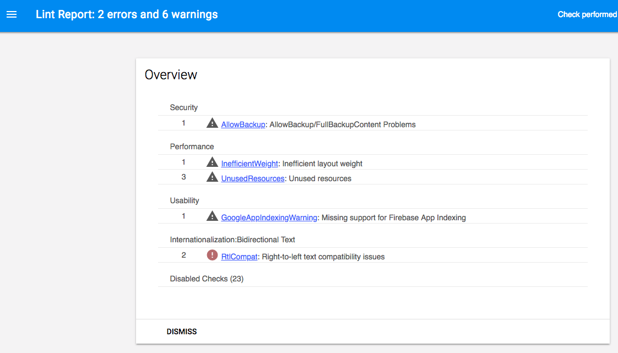The height and width of the screenshot is (353, 618).
Task: Click 'Missing support for Firebase App Indexing' text
Action: pos(394,218)
